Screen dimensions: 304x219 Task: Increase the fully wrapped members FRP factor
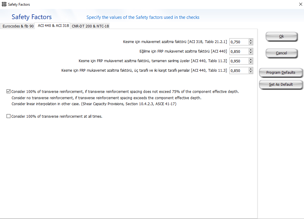(x=251, y=59)
